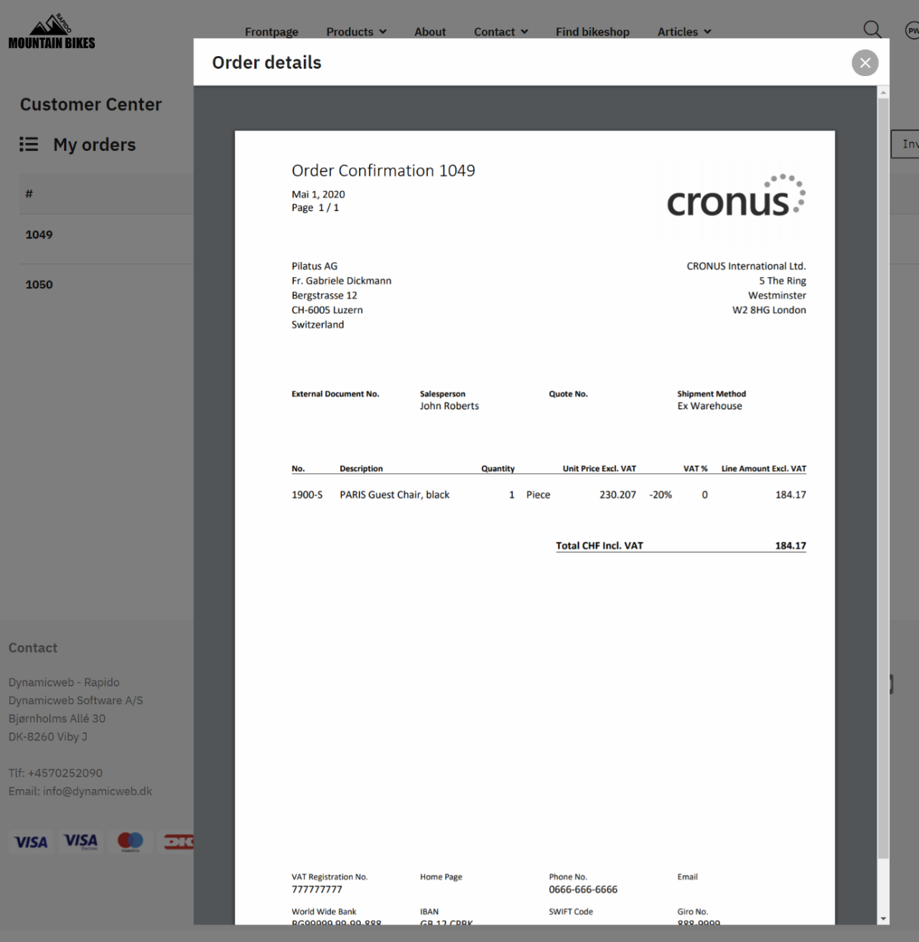This screenshot has width=919, height=942.
Task: Select order 1049 in orders list
Action: (39, 235)
